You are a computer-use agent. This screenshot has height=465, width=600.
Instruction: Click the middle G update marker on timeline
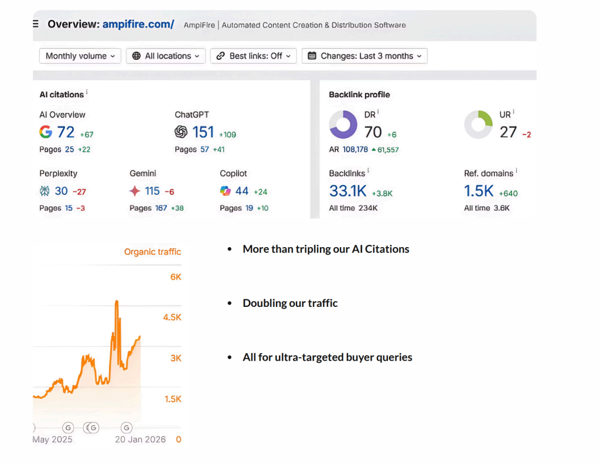(93, 428)
